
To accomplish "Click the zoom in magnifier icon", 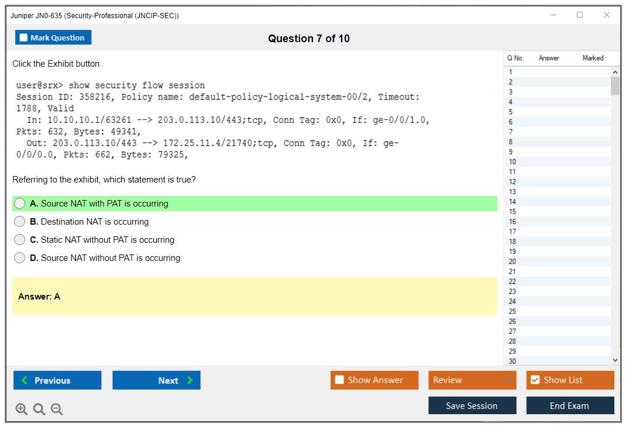I will click(22, 410).
